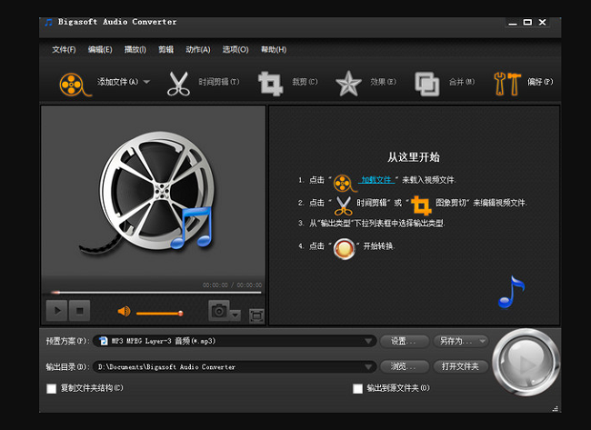Open the 动作(A) menu

click(198, 50)
